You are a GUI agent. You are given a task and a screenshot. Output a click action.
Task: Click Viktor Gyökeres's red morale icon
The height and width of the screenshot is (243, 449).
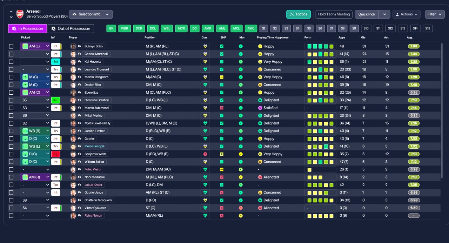tap(241, 208)
